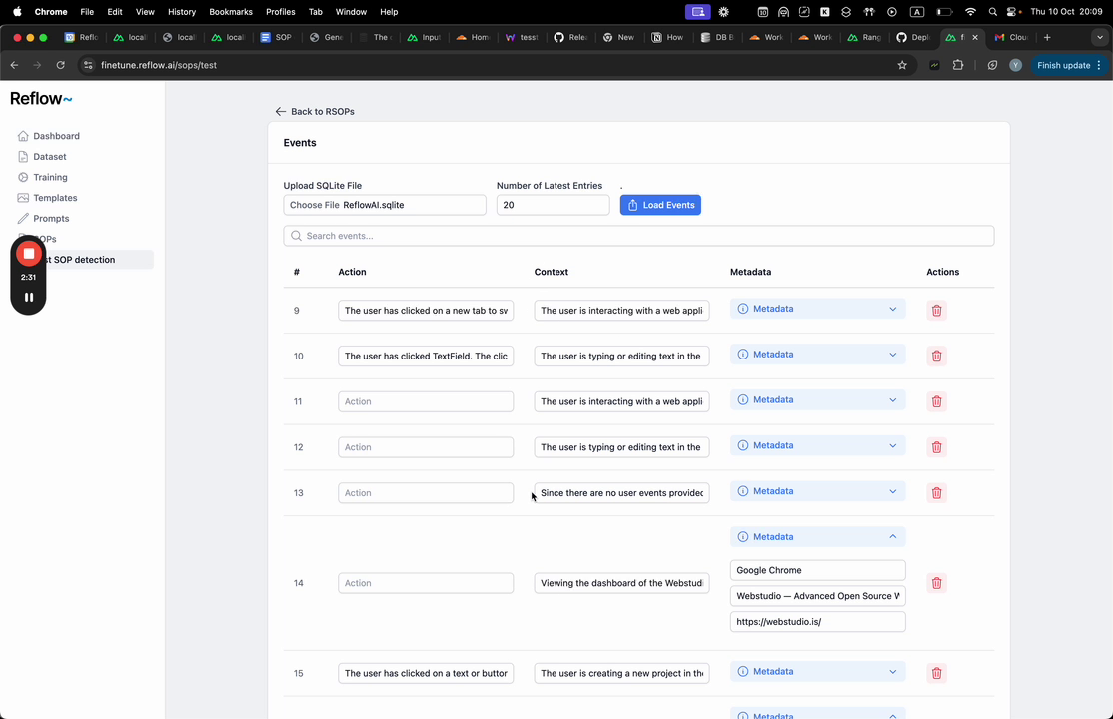Screen dimensions: 1113x719
Task: Expand Metadata dropdown for event 9
Action: [x=817, y=310]
